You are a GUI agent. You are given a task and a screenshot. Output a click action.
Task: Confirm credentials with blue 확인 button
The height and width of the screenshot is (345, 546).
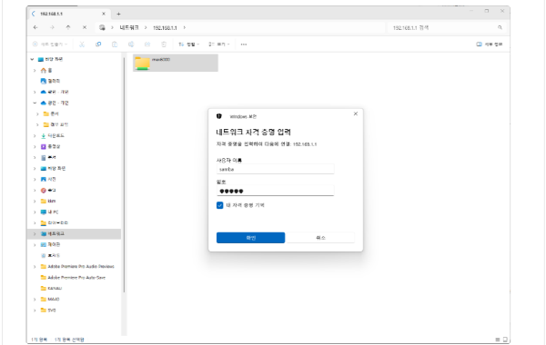[251, 238]
